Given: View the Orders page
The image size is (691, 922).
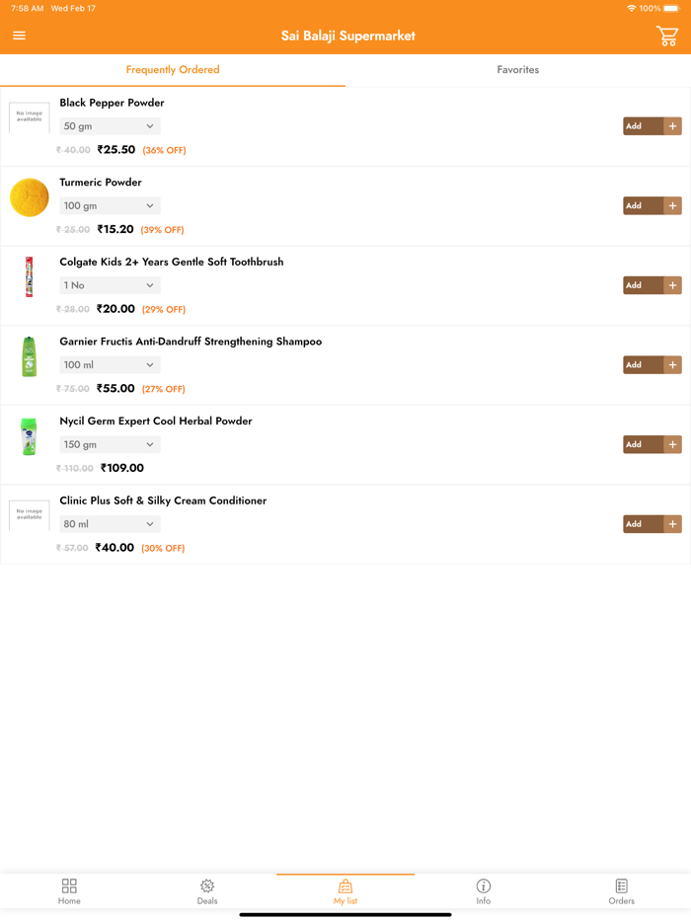Looking at the screenshot, I should coord(621,891).
